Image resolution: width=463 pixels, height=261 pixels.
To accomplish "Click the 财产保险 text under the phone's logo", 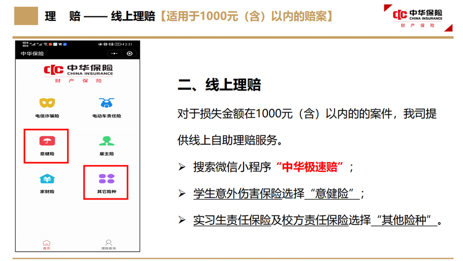I will pyautogui.click(x=78, y=80).
